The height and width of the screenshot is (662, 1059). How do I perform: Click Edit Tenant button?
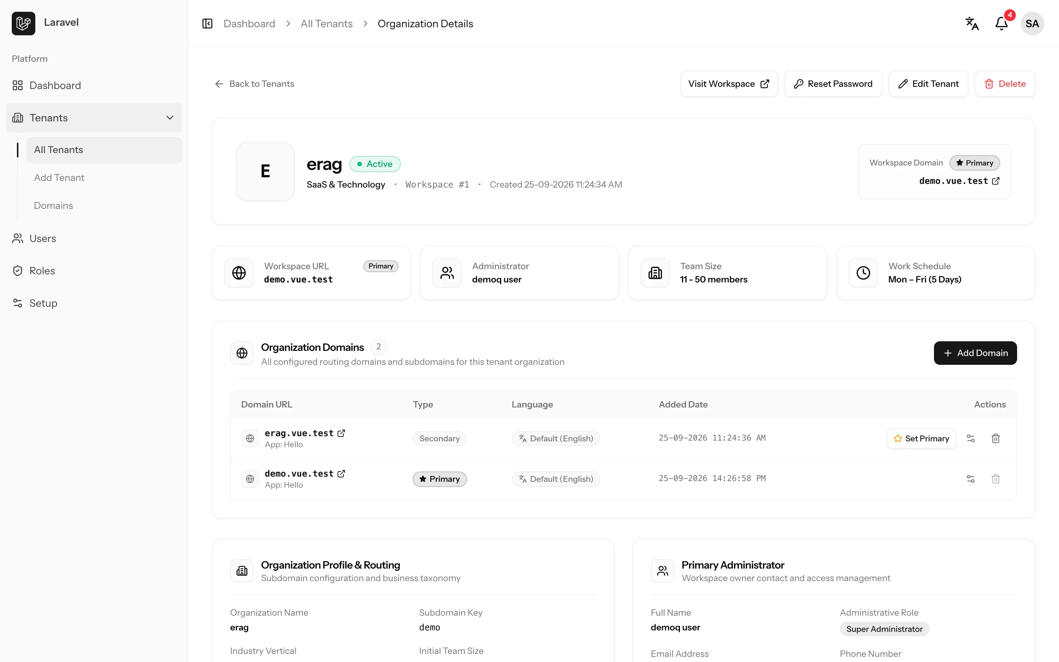pyautogui.click(x=928, y=83)
